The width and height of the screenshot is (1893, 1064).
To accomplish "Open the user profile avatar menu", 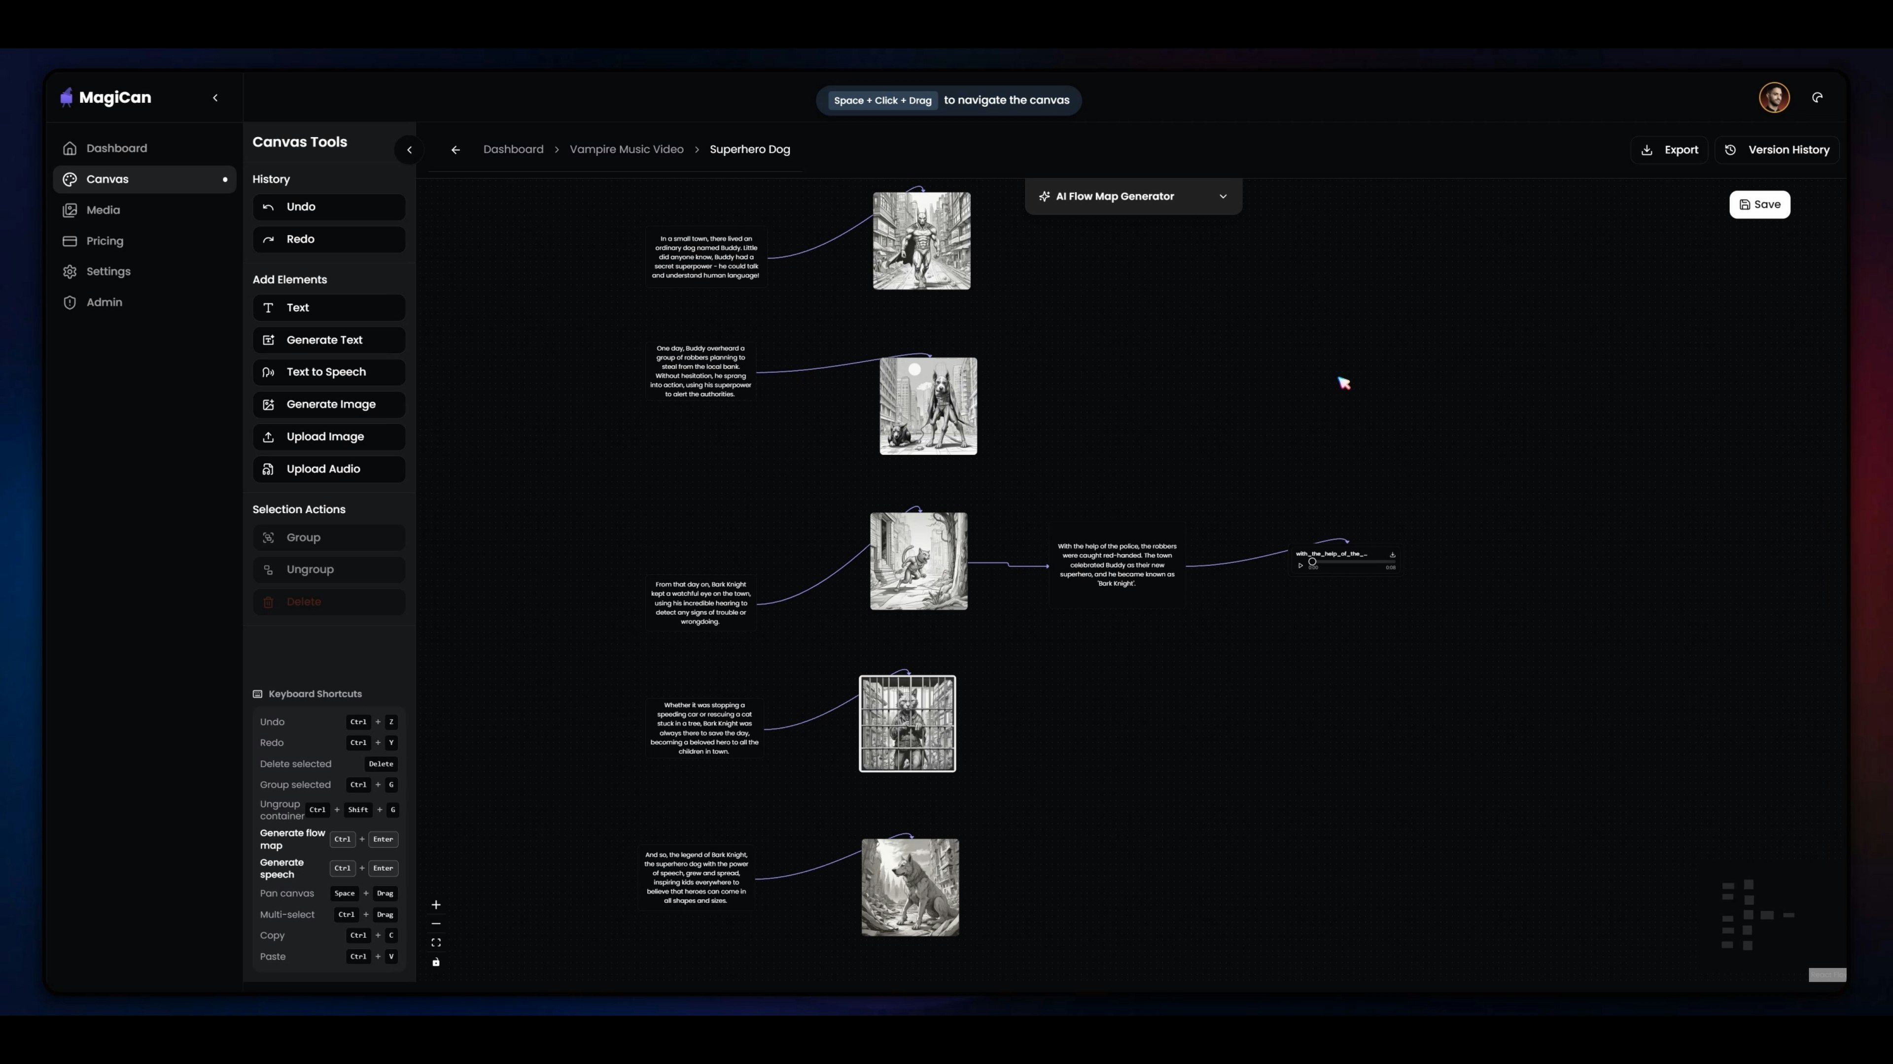I will 1774,98.
